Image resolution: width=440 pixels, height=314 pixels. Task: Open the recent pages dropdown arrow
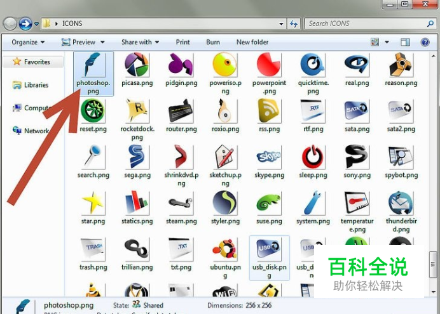pyautogui.click(x=36, y=24)
